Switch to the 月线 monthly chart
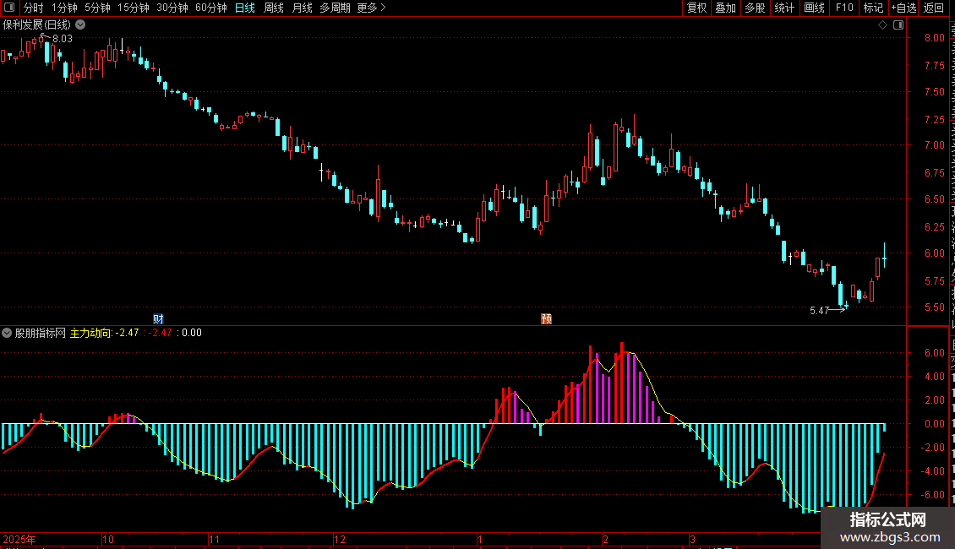Image resolution: width=955 pixels, height=549 pixels. click(302, 8)
